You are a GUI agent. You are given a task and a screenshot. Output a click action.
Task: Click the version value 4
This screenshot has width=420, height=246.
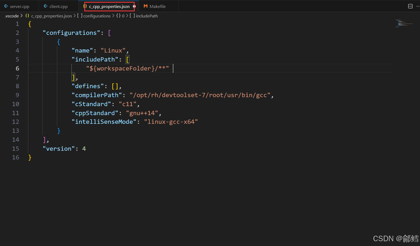pos(84,149)
